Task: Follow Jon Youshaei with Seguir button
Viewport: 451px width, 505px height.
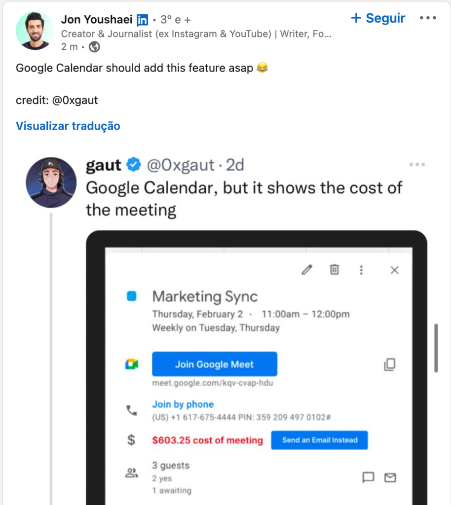Action: click(x=378, y=18)
